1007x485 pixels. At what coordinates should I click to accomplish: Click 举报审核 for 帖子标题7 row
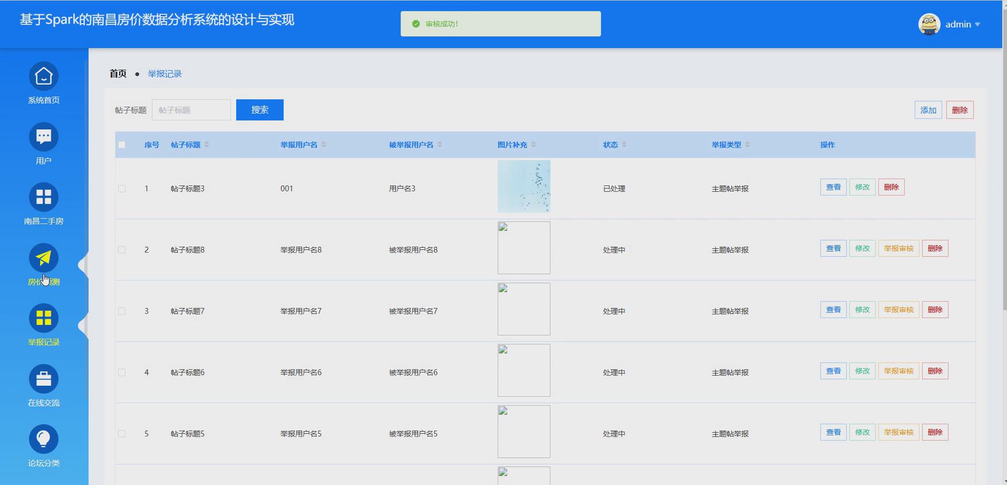tap(899, 309)
